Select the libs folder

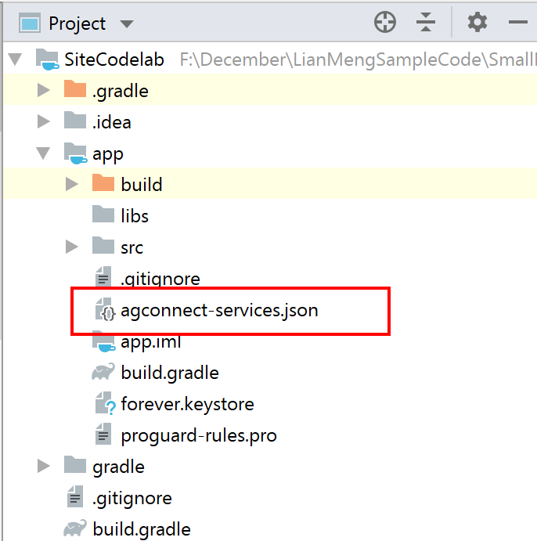pos(134,216)
